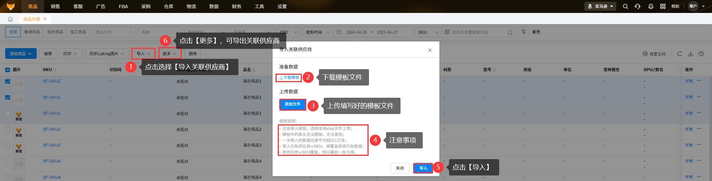The width and height of the screenshot is (712, 181).
Task: Click the 下载模板 link
Action: 289,78
